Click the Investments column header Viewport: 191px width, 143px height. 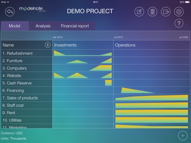(x=65, y=45)
